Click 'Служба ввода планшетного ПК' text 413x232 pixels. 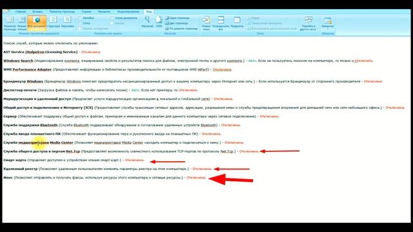pos(32,133)
